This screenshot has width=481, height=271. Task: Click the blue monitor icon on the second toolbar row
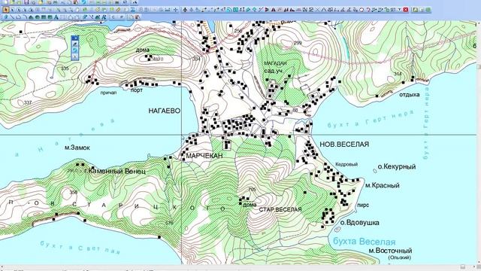(132, 10)
